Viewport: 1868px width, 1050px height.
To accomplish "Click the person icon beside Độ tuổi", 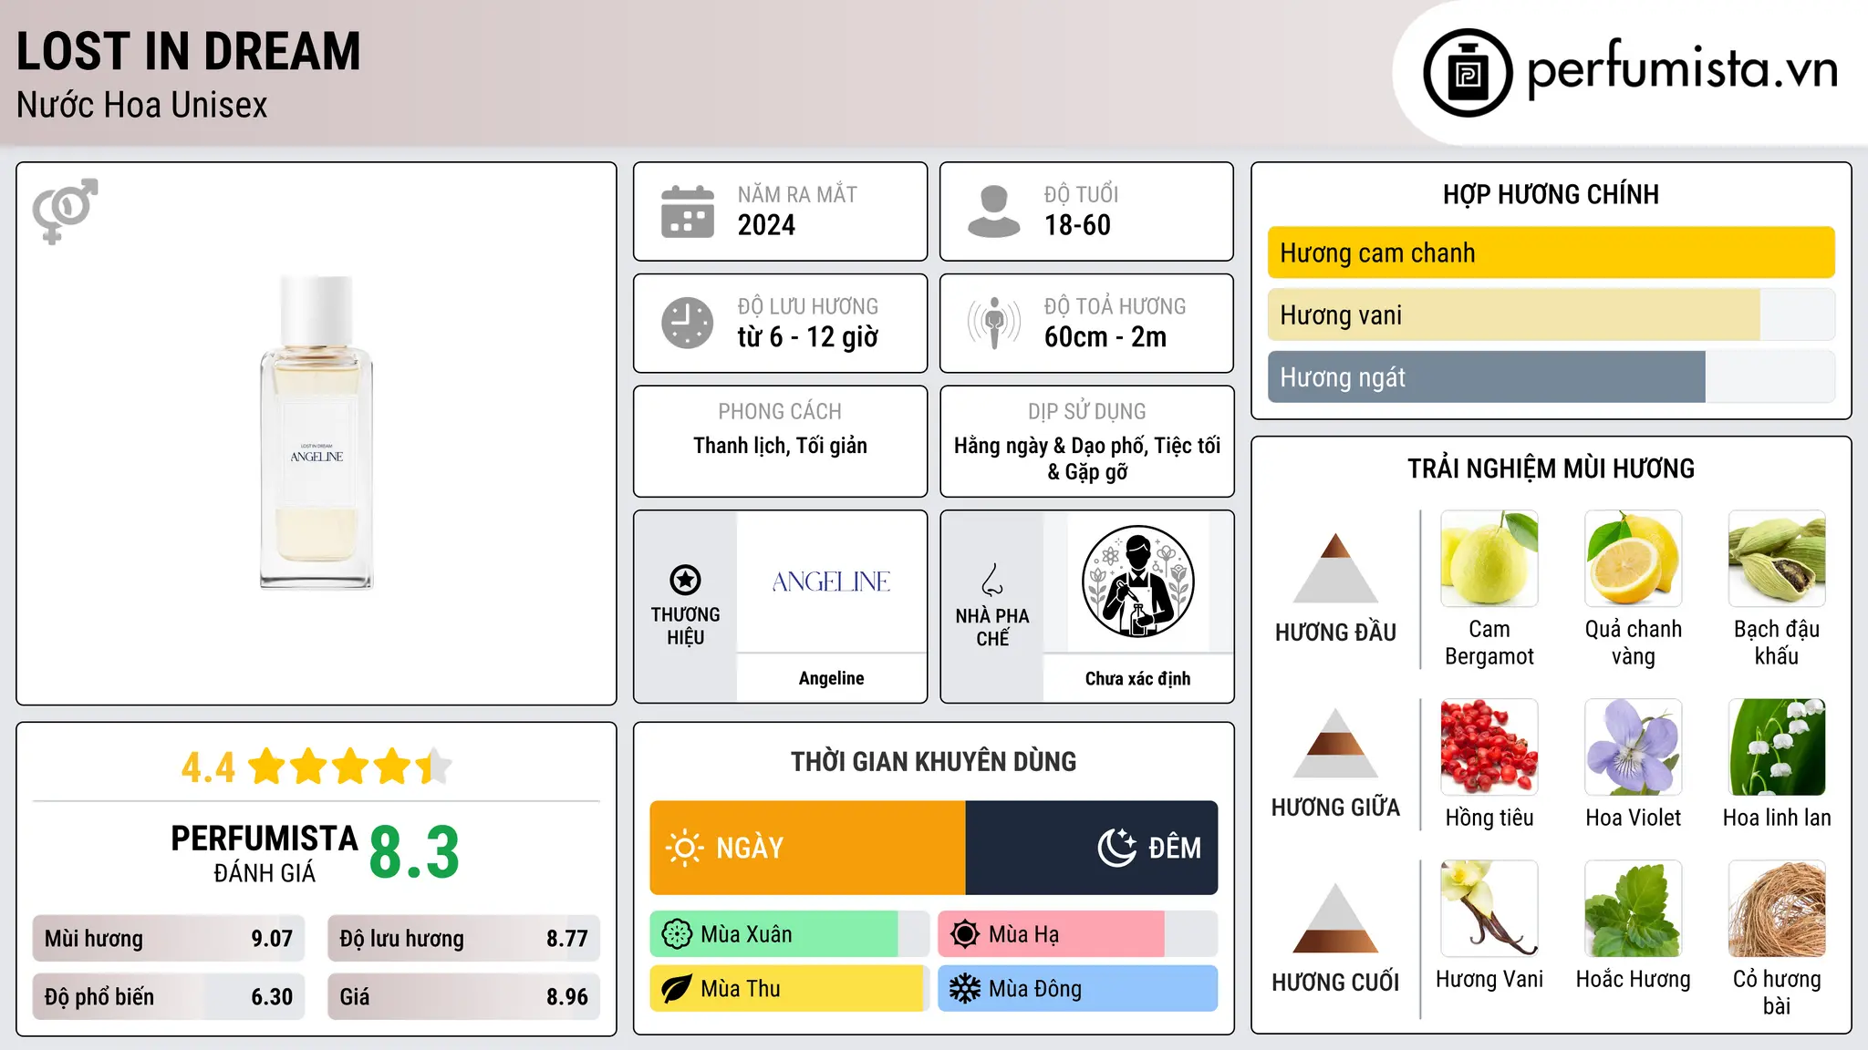I will coord(994,211).
